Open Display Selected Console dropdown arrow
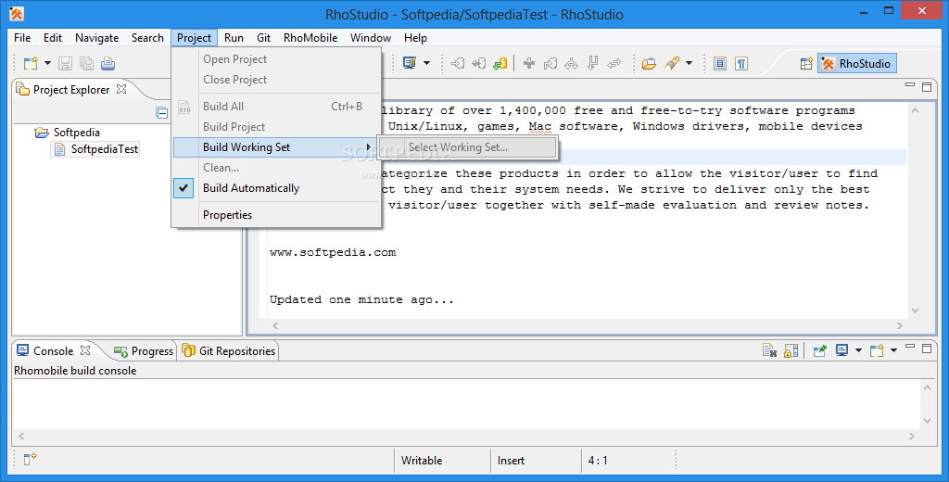Screen dimensions: 949x482 [857, 350]
